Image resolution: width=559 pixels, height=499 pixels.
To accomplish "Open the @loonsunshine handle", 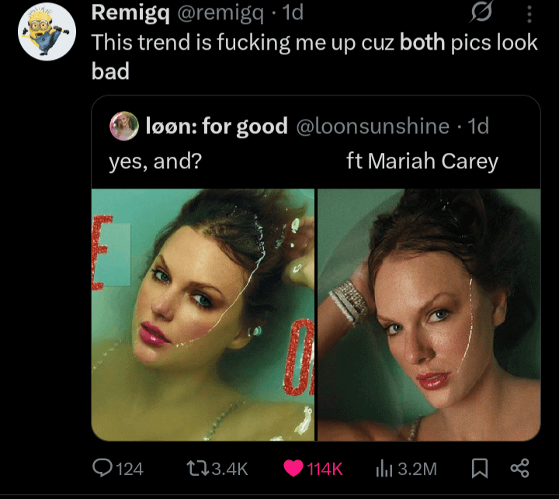I will pos(373,126).
